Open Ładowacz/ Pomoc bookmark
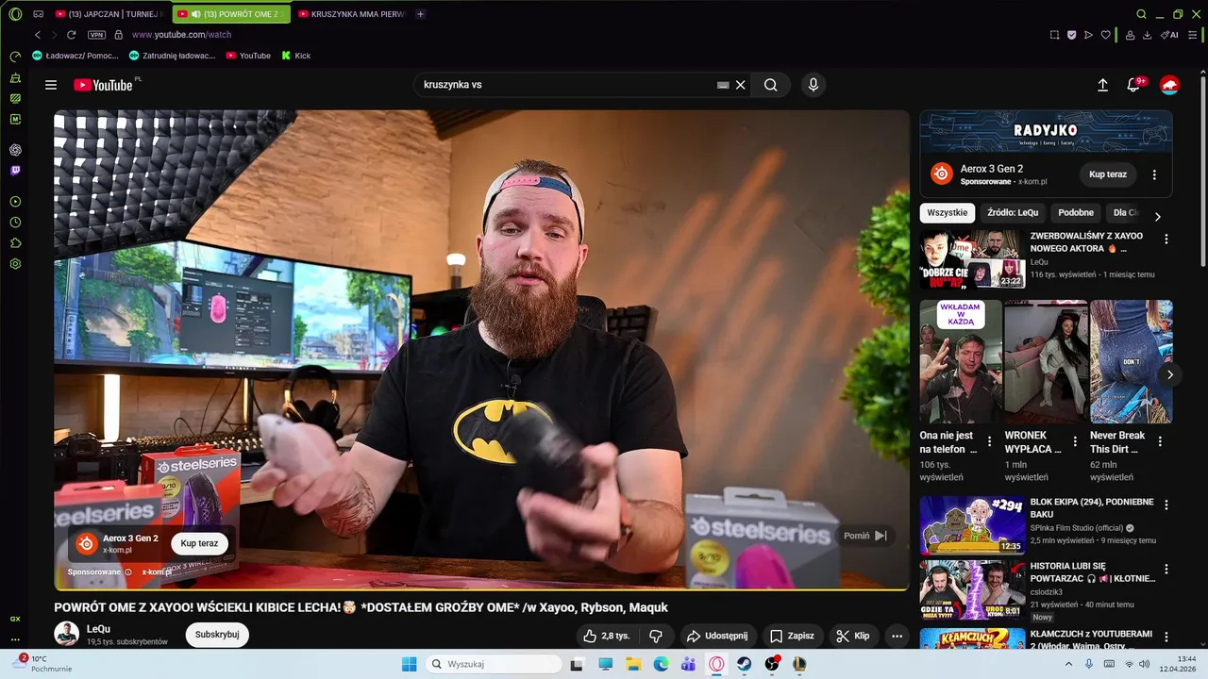1208x679 pixels. tap(75, 56)
